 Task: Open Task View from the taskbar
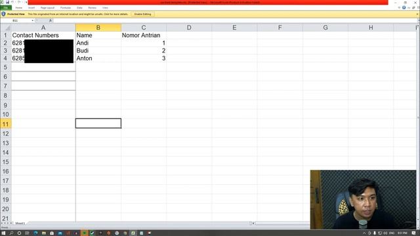pyautogui.click(x=27, y=233)
